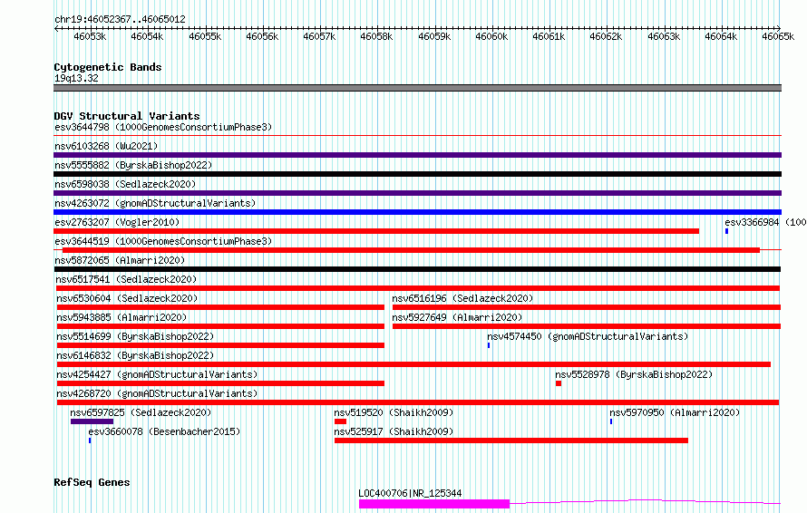The width and height of the screenshot is (807, 513).
Task: Click the 46064k ruler tick label
Action: click(x=721, y=36)
